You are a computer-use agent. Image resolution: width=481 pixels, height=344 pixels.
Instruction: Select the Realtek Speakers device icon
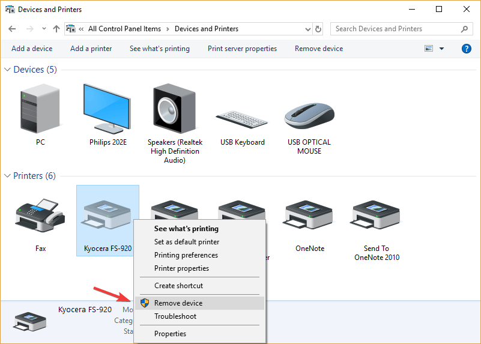click(175, 109)
